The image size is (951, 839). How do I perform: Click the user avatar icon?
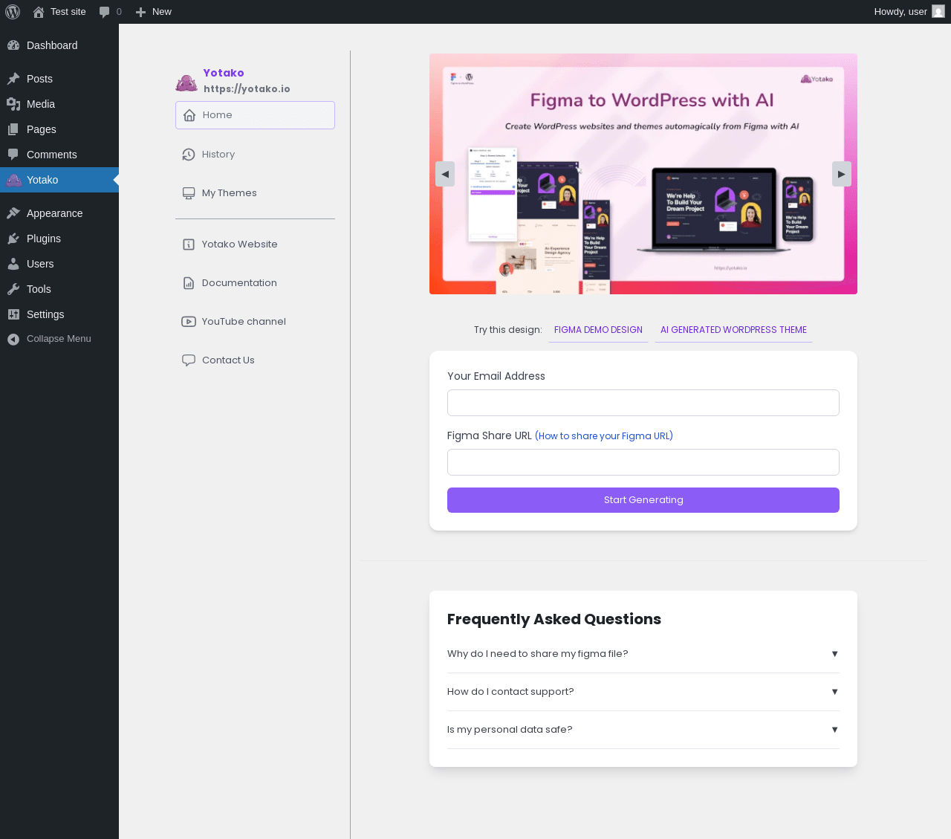coord(938,12)
